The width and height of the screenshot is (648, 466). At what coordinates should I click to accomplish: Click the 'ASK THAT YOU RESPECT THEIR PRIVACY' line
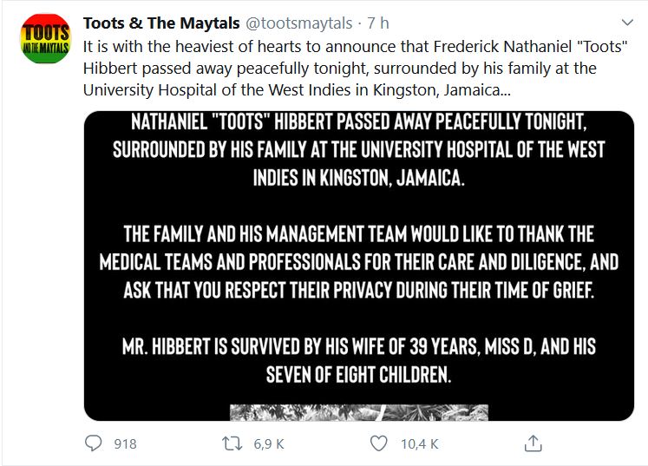pos(358,290)
